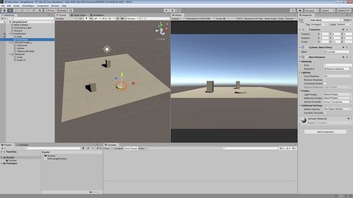Screen dimensions: 353x198
Task: Switch to the Animator tab
Action: pos(23,145)
